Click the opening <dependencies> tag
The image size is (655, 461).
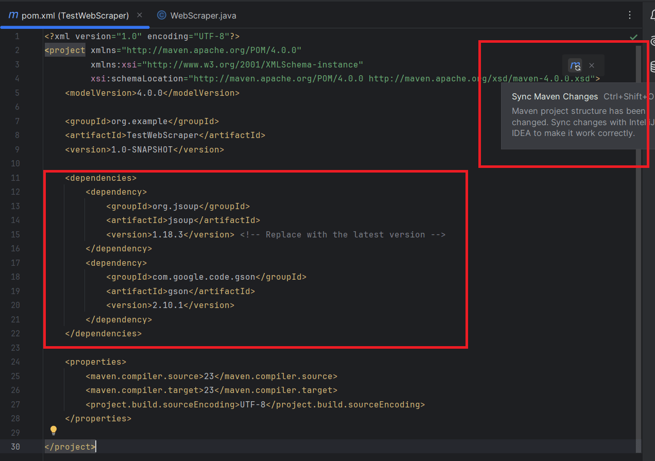tap(101, 178)
